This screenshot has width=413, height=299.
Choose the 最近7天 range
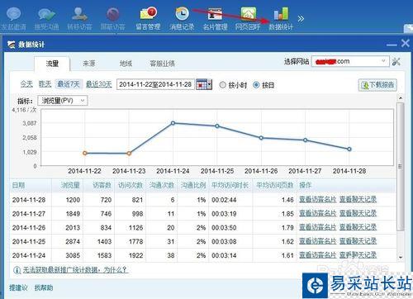69,84
